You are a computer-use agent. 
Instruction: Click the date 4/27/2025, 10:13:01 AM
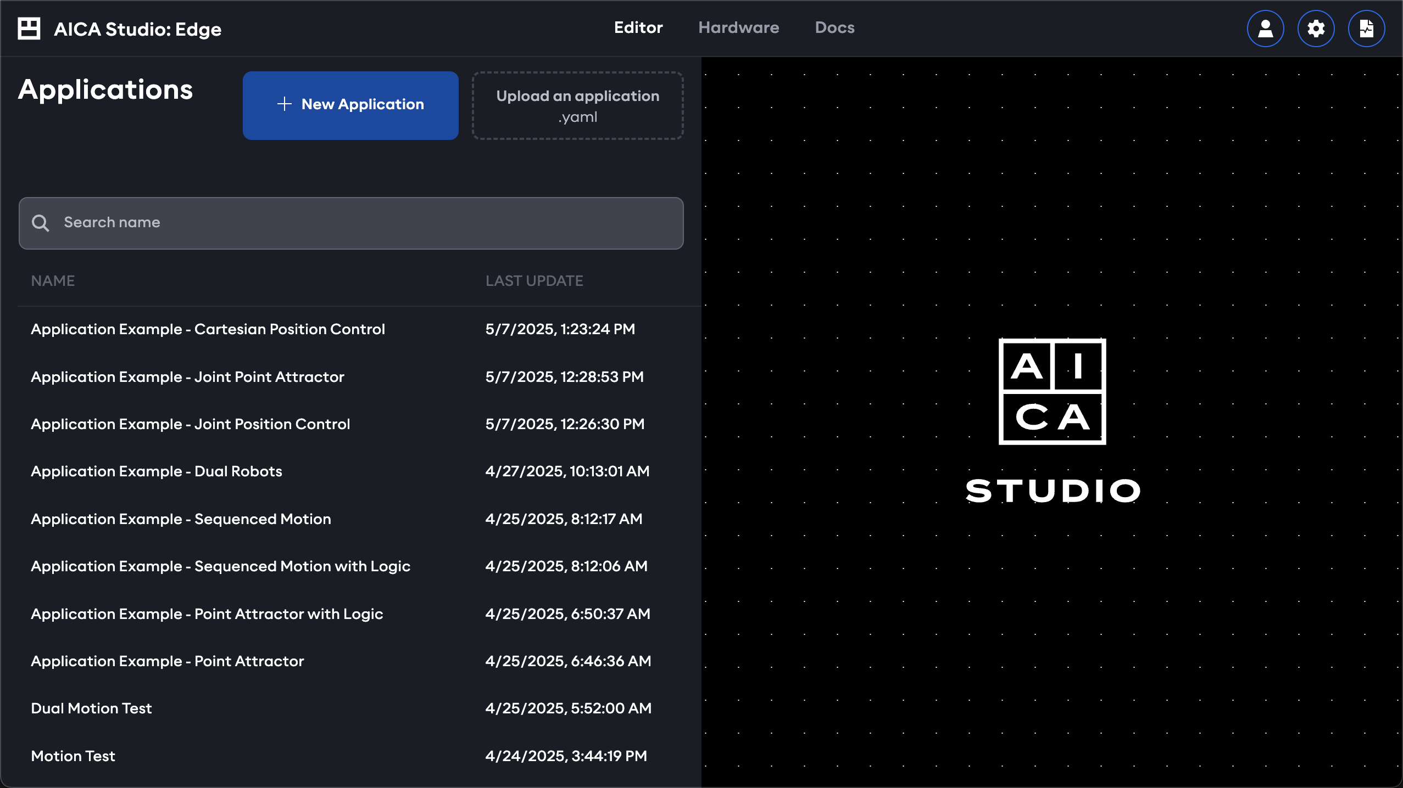[567, 471]
